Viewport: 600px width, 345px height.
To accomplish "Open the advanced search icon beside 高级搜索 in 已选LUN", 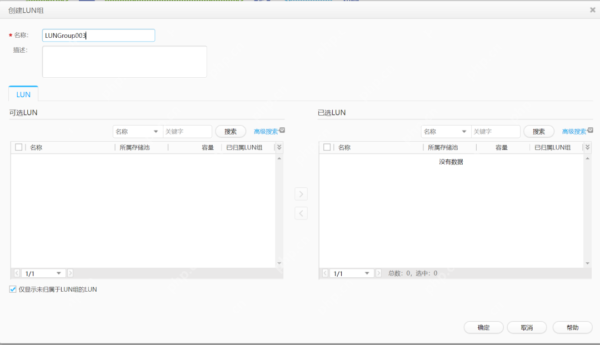I will point(590,129).
